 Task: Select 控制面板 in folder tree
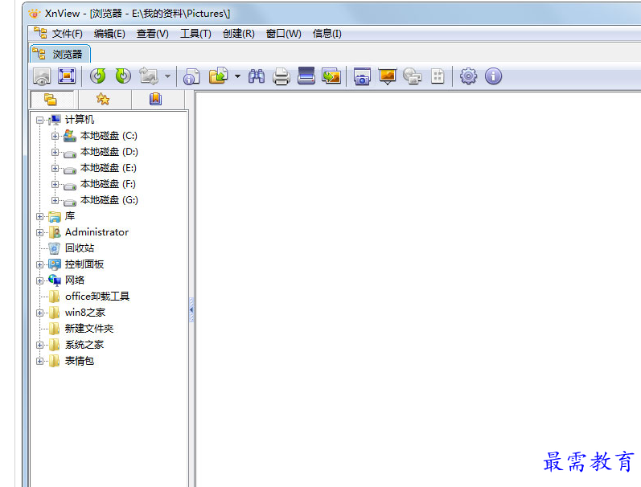tap(84, 264)
